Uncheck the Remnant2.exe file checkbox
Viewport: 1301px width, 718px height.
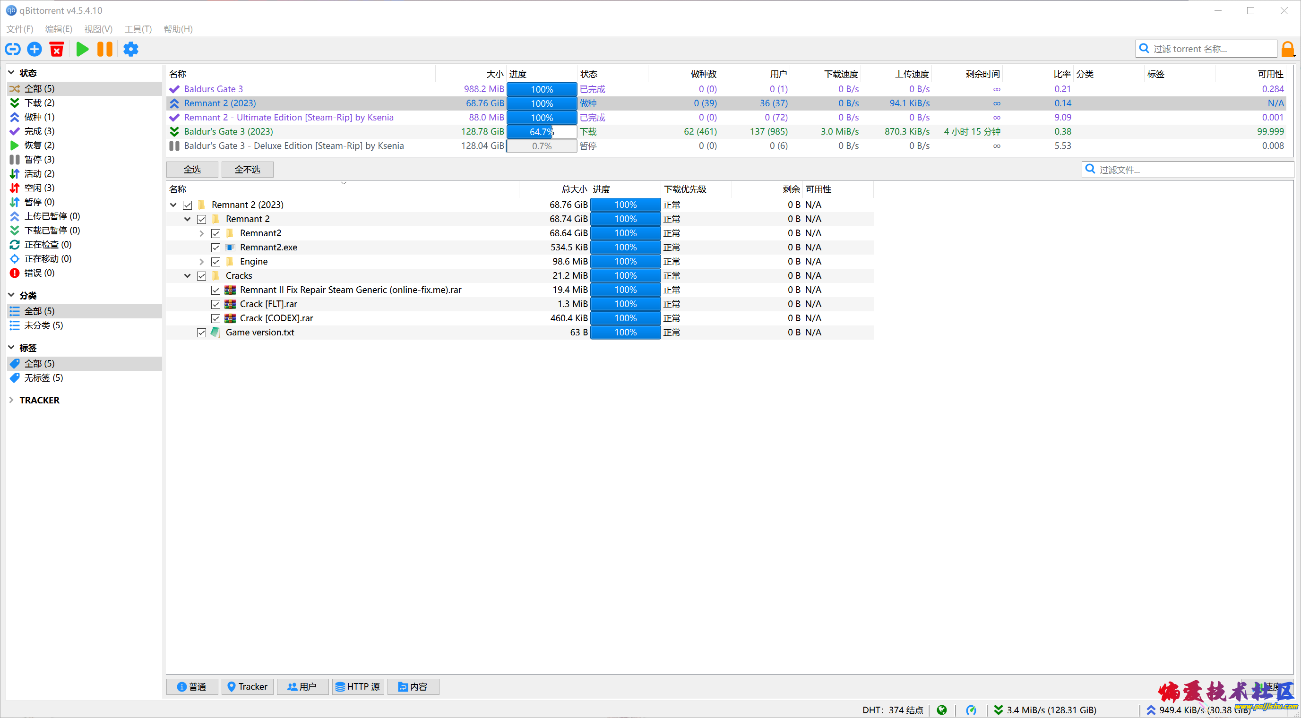[x=215, y=248]
